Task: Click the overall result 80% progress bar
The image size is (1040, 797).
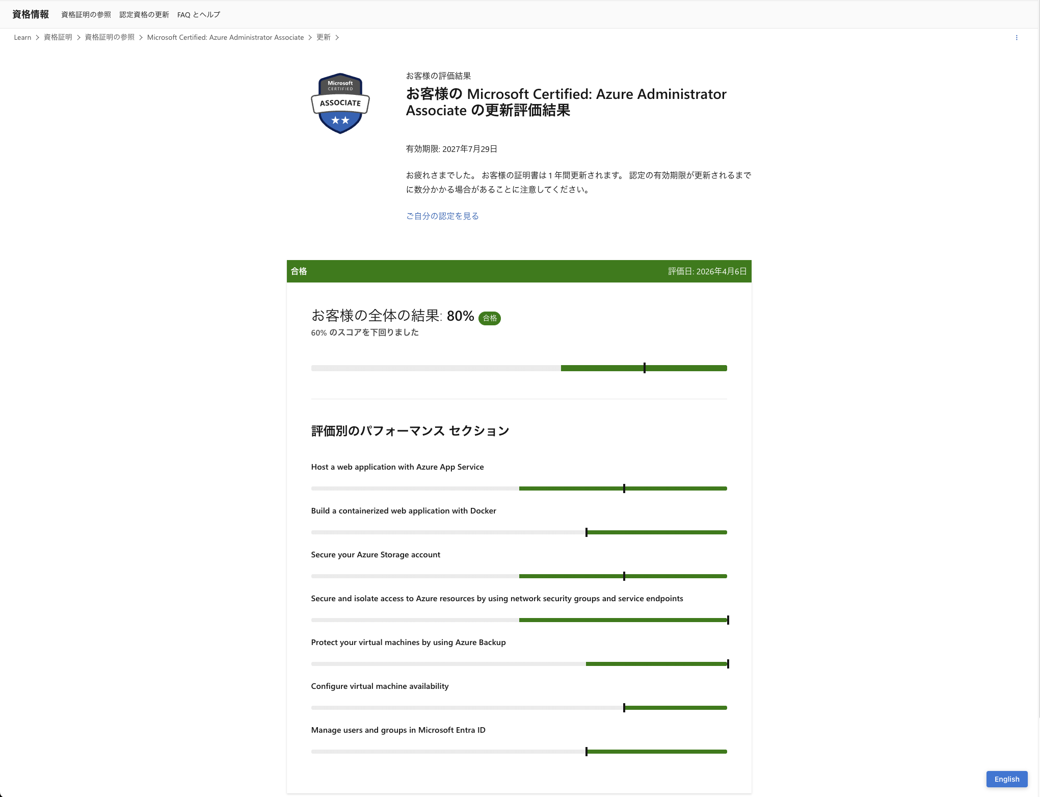Action: pos(519,368)
